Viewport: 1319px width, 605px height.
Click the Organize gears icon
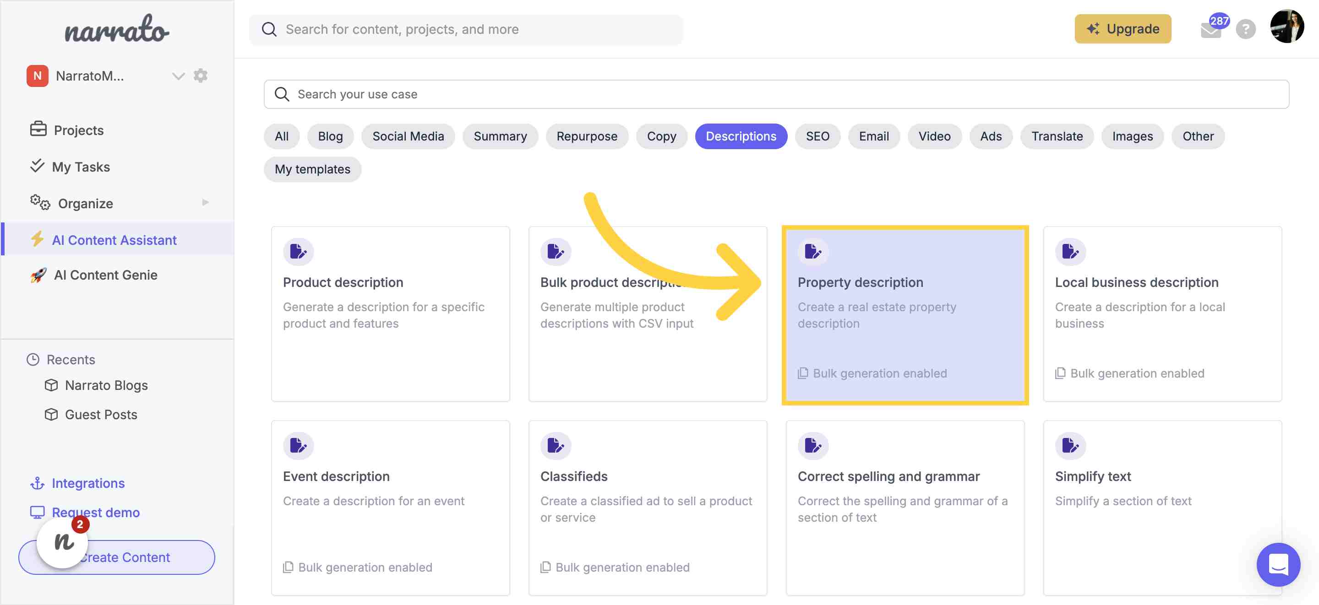tap(40, 203)
